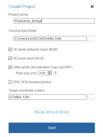Open the pixel size help icon
Image resolution: width=103 pixels, height=137 pixels.
(55, 73)
